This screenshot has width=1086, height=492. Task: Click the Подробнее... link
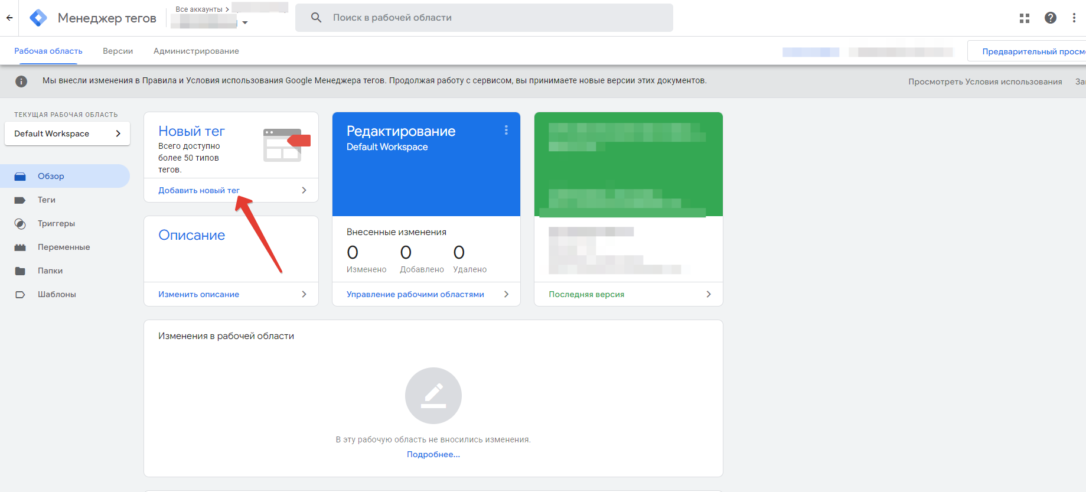coord(433,454)
